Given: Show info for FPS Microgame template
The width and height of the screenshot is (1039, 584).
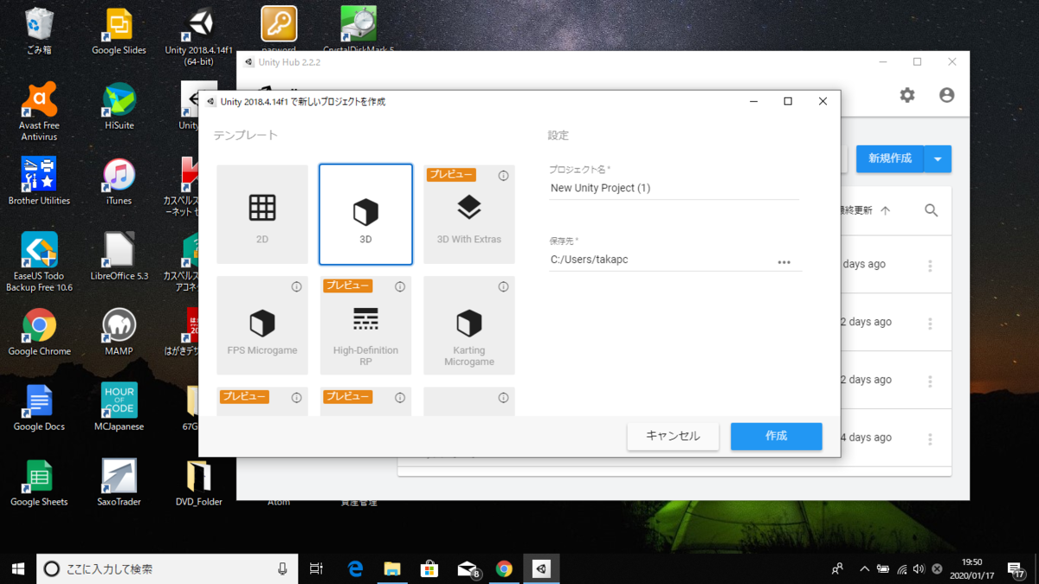Looking at the screenshot, I should (x=296, y=286).
